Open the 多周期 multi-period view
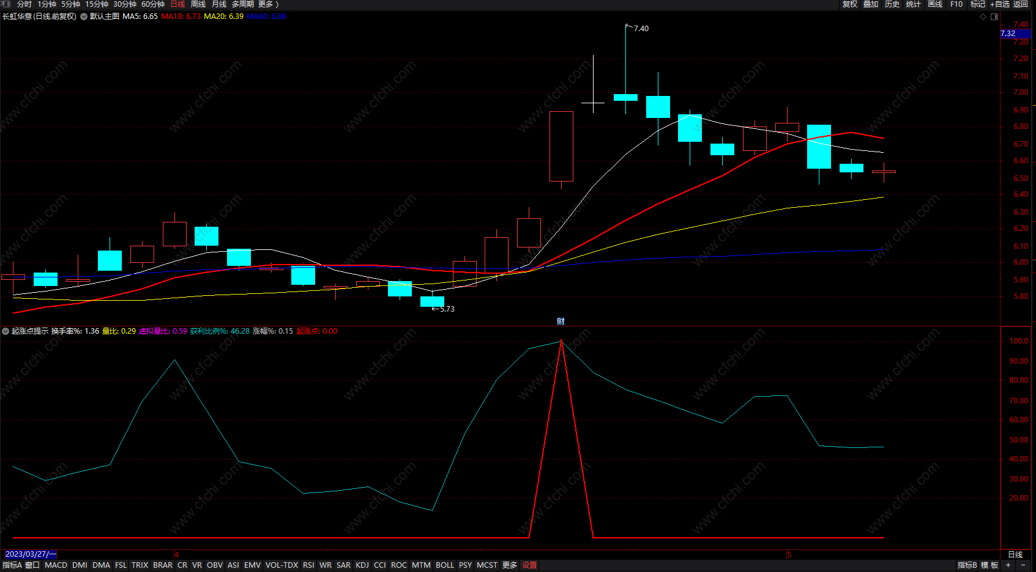1036x572 pixels. 243,4
